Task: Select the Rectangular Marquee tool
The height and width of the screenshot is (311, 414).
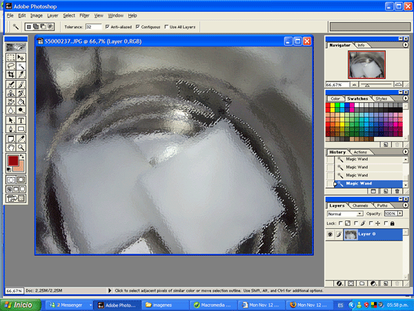Action: tap(11, 57)
